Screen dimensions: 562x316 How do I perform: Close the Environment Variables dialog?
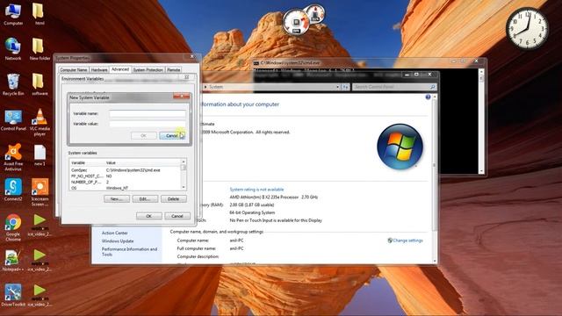pyautogui.click(x=187, y=77)
